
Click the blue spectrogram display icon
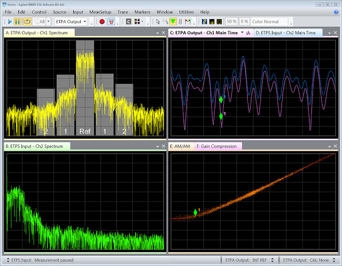coord(204,22)
